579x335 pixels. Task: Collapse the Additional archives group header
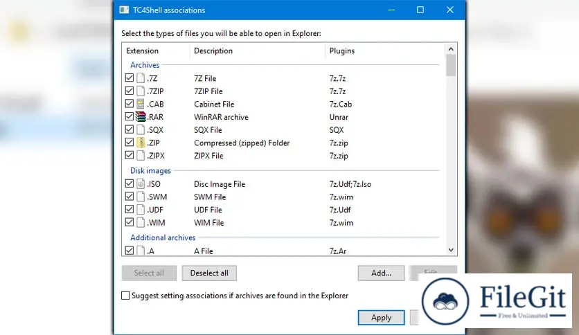pos(163,237)
